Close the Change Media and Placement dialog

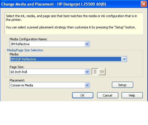click(144, 4)
